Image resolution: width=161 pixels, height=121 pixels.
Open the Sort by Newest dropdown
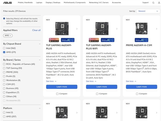point(148,11)
